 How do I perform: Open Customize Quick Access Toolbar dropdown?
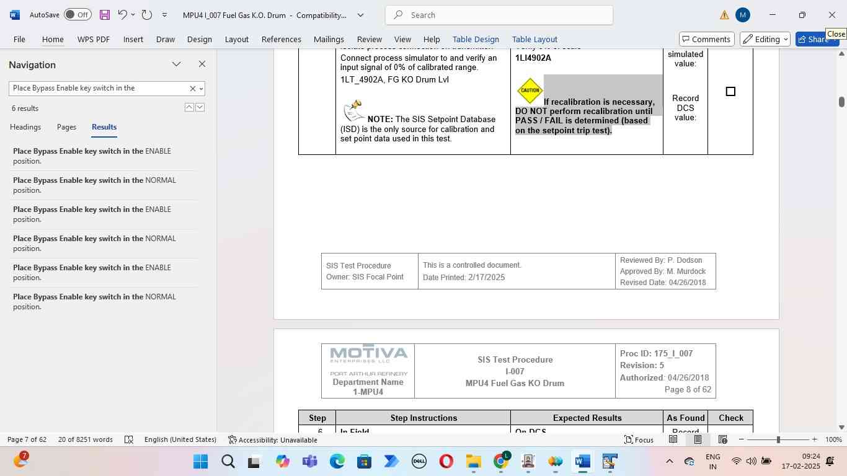[x=164, y=15]
